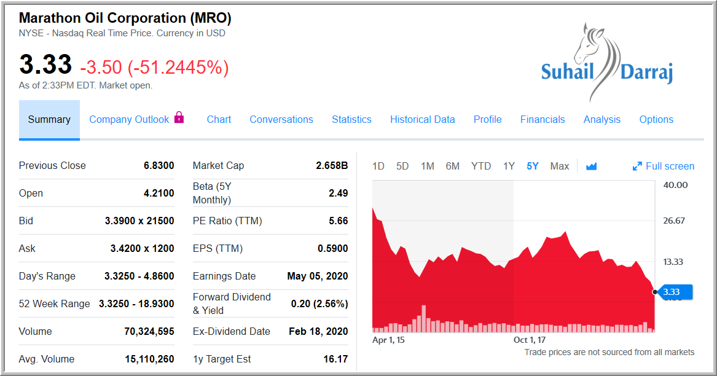Set chart range to 5D
Image resolution: width=717 pixels, height=376 pixels.
pyautogui.click(x=402, y=166)
